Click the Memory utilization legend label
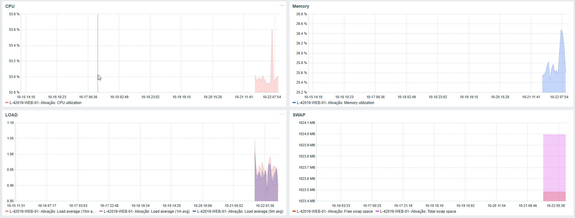Screen dimensions: 575x218 coord(335,103)
